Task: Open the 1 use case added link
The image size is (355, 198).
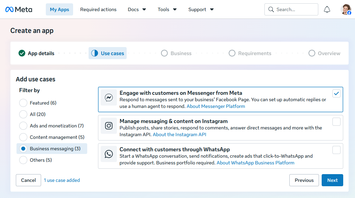Action: (62, 180)
